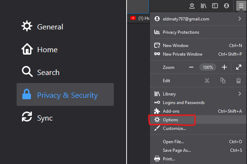Click the Copy icon in Edit row
Screen dimensions: 247x164
coord(223,81)
